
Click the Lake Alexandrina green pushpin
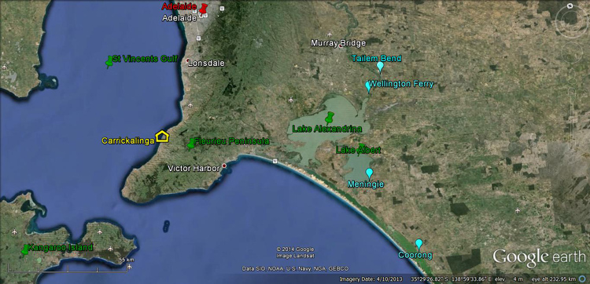coord(330,118)
